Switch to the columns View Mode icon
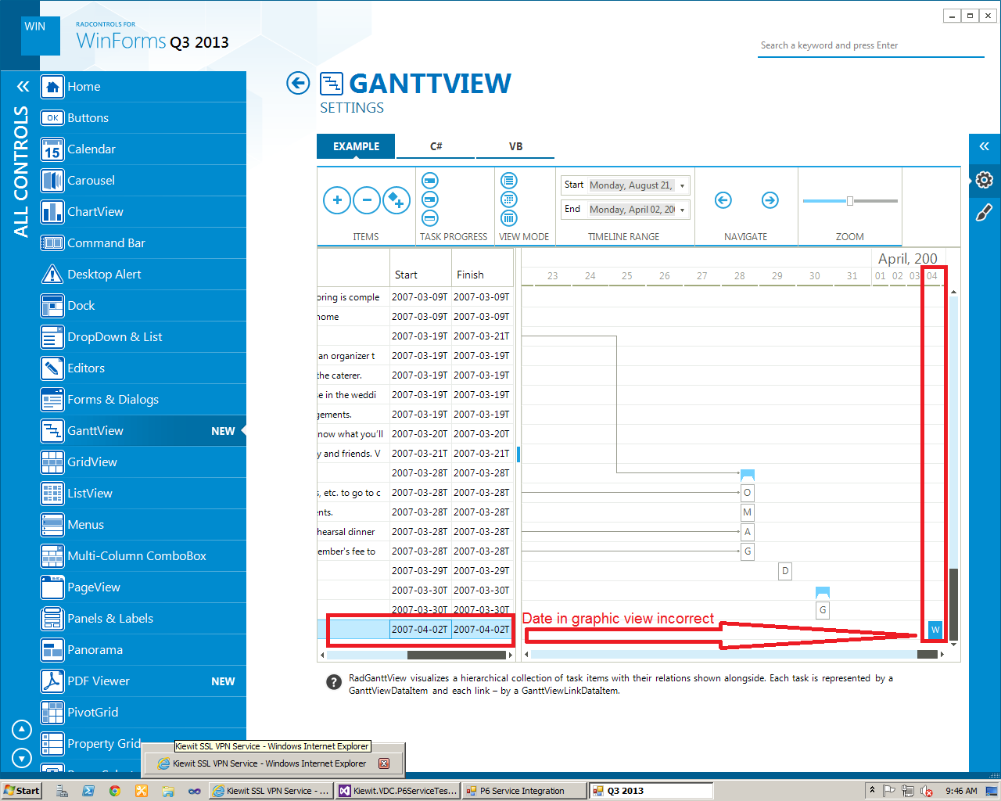This screenshot has width=1001, height=801. coord(508,218)
